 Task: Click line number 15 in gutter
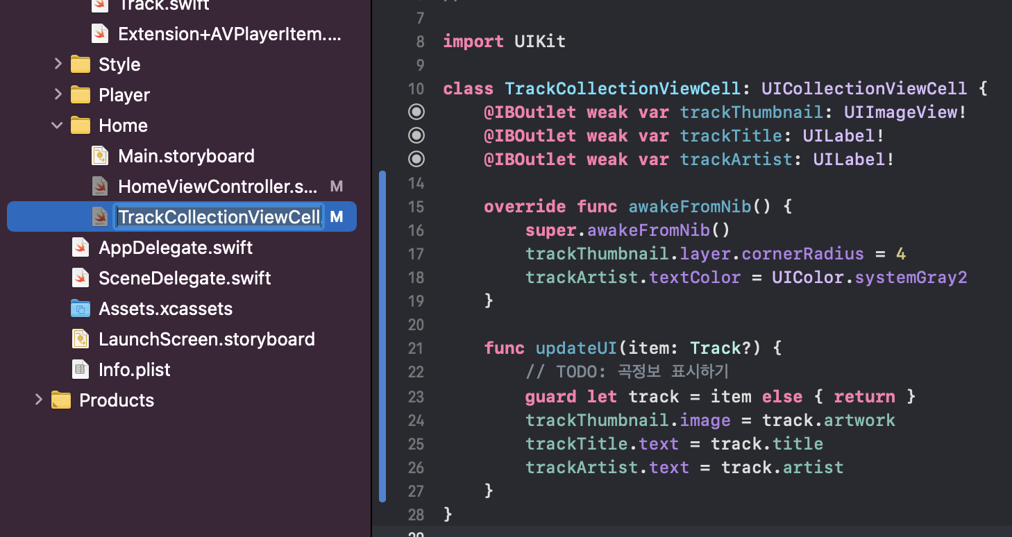pyautogui.click(x=416, y=207)
